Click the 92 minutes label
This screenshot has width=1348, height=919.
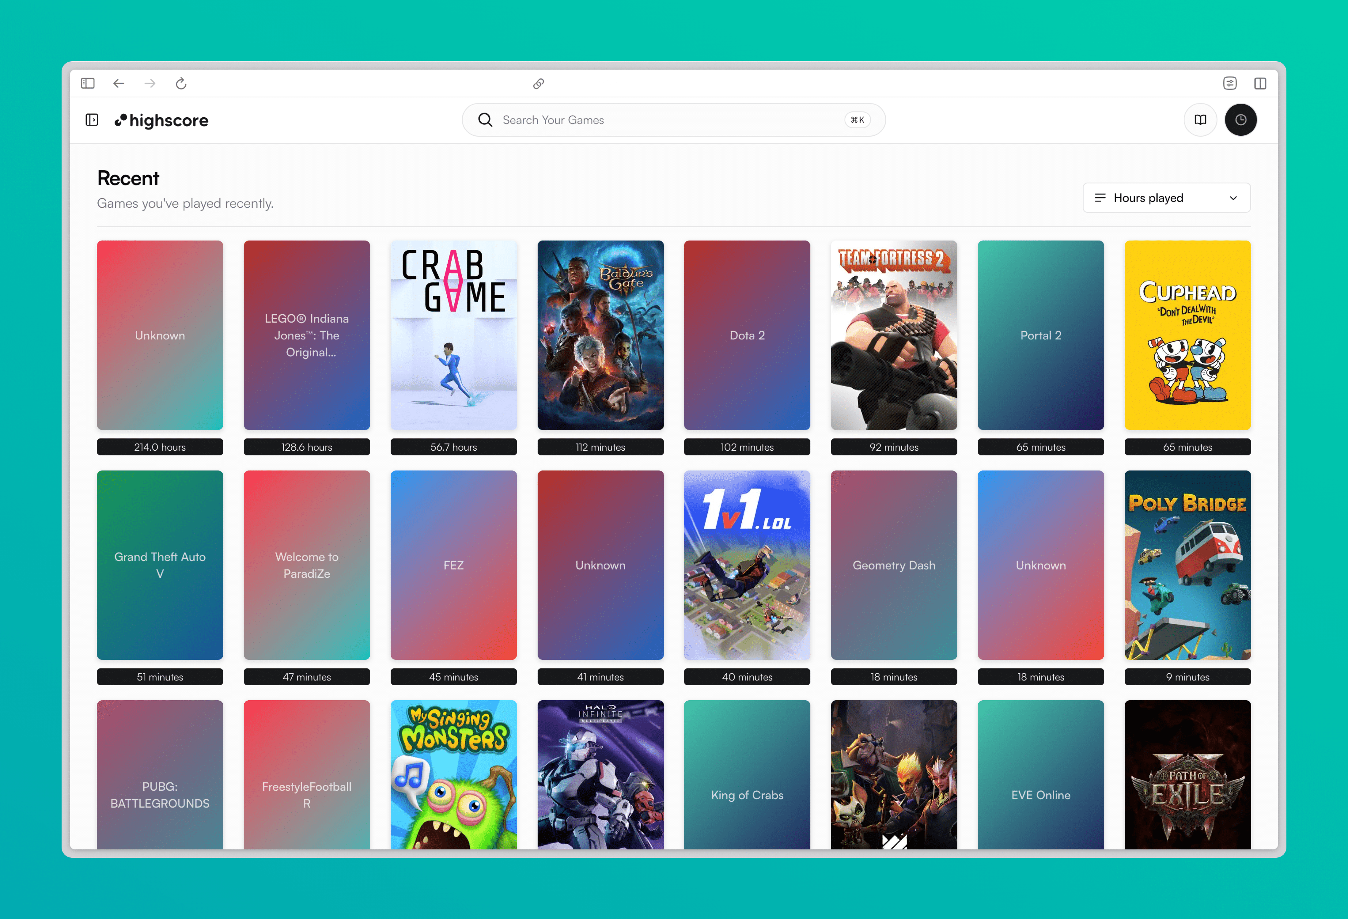894,447
